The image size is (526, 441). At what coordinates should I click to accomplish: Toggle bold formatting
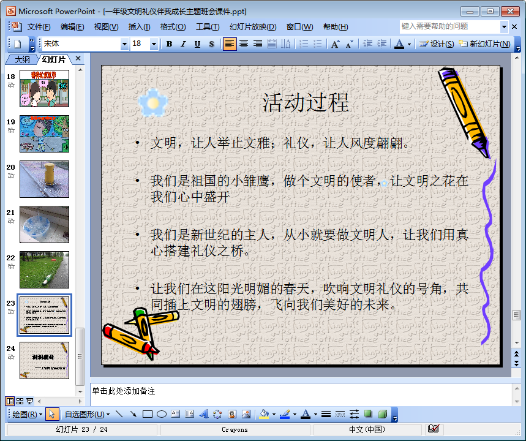169,44
